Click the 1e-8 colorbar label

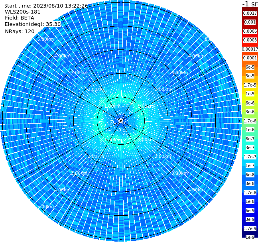pos(250,201)
